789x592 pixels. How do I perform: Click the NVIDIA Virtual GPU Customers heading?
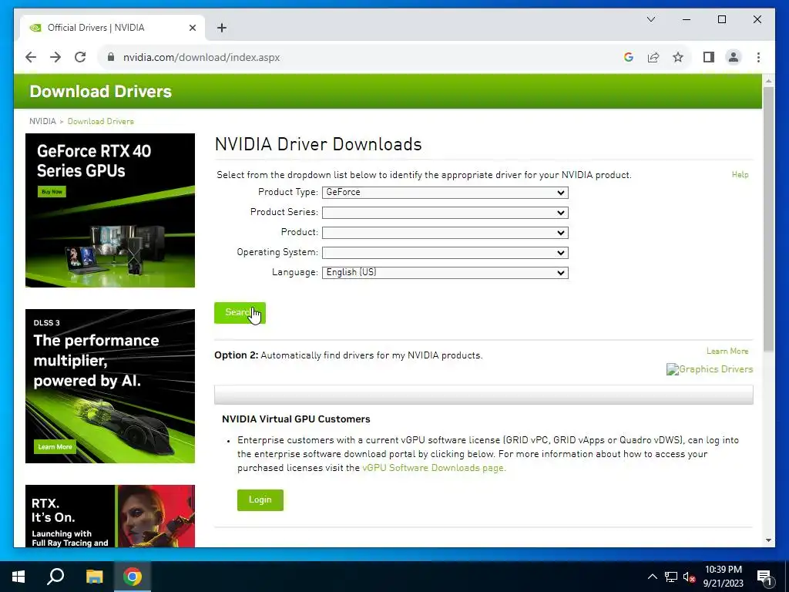[296, 419]
